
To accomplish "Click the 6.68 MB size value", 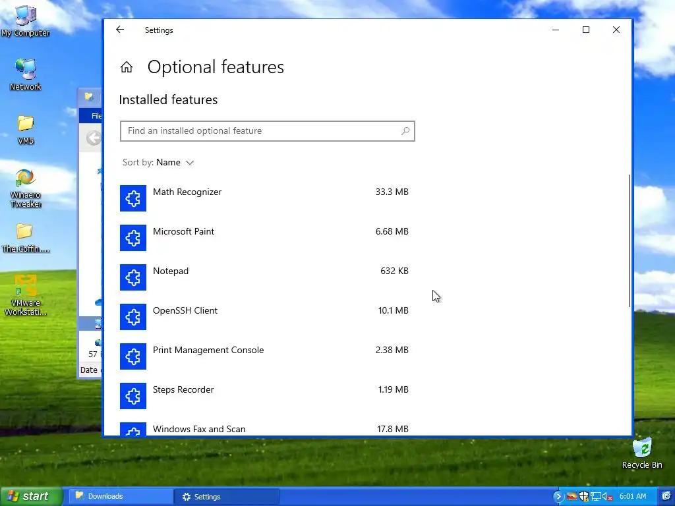I will [392, 231].
